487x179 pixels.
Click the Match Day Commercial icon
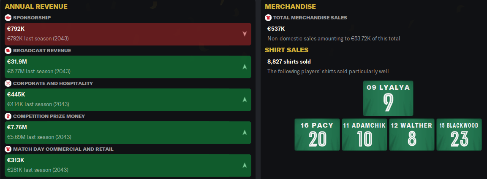8,149
